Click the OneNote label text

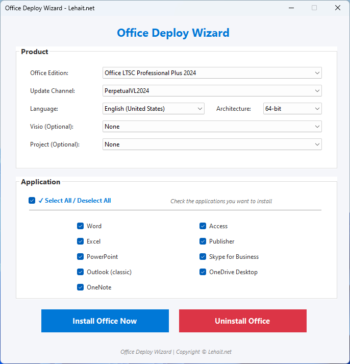(99, 287)
